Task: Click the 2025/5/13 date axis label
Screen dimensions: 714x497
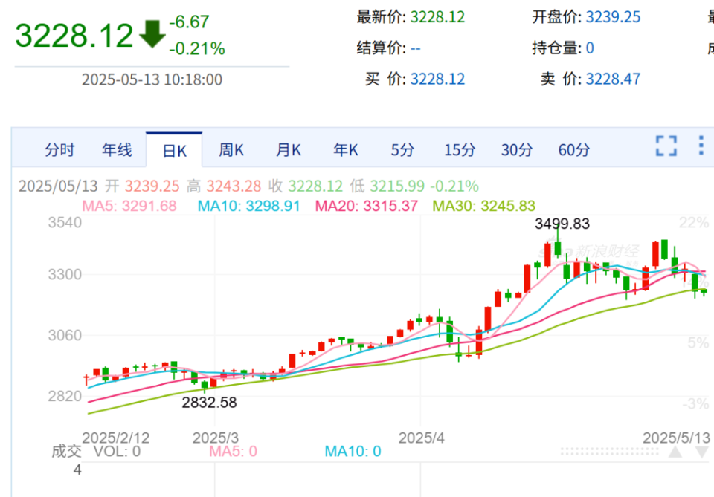Action: tap(677, 438)
